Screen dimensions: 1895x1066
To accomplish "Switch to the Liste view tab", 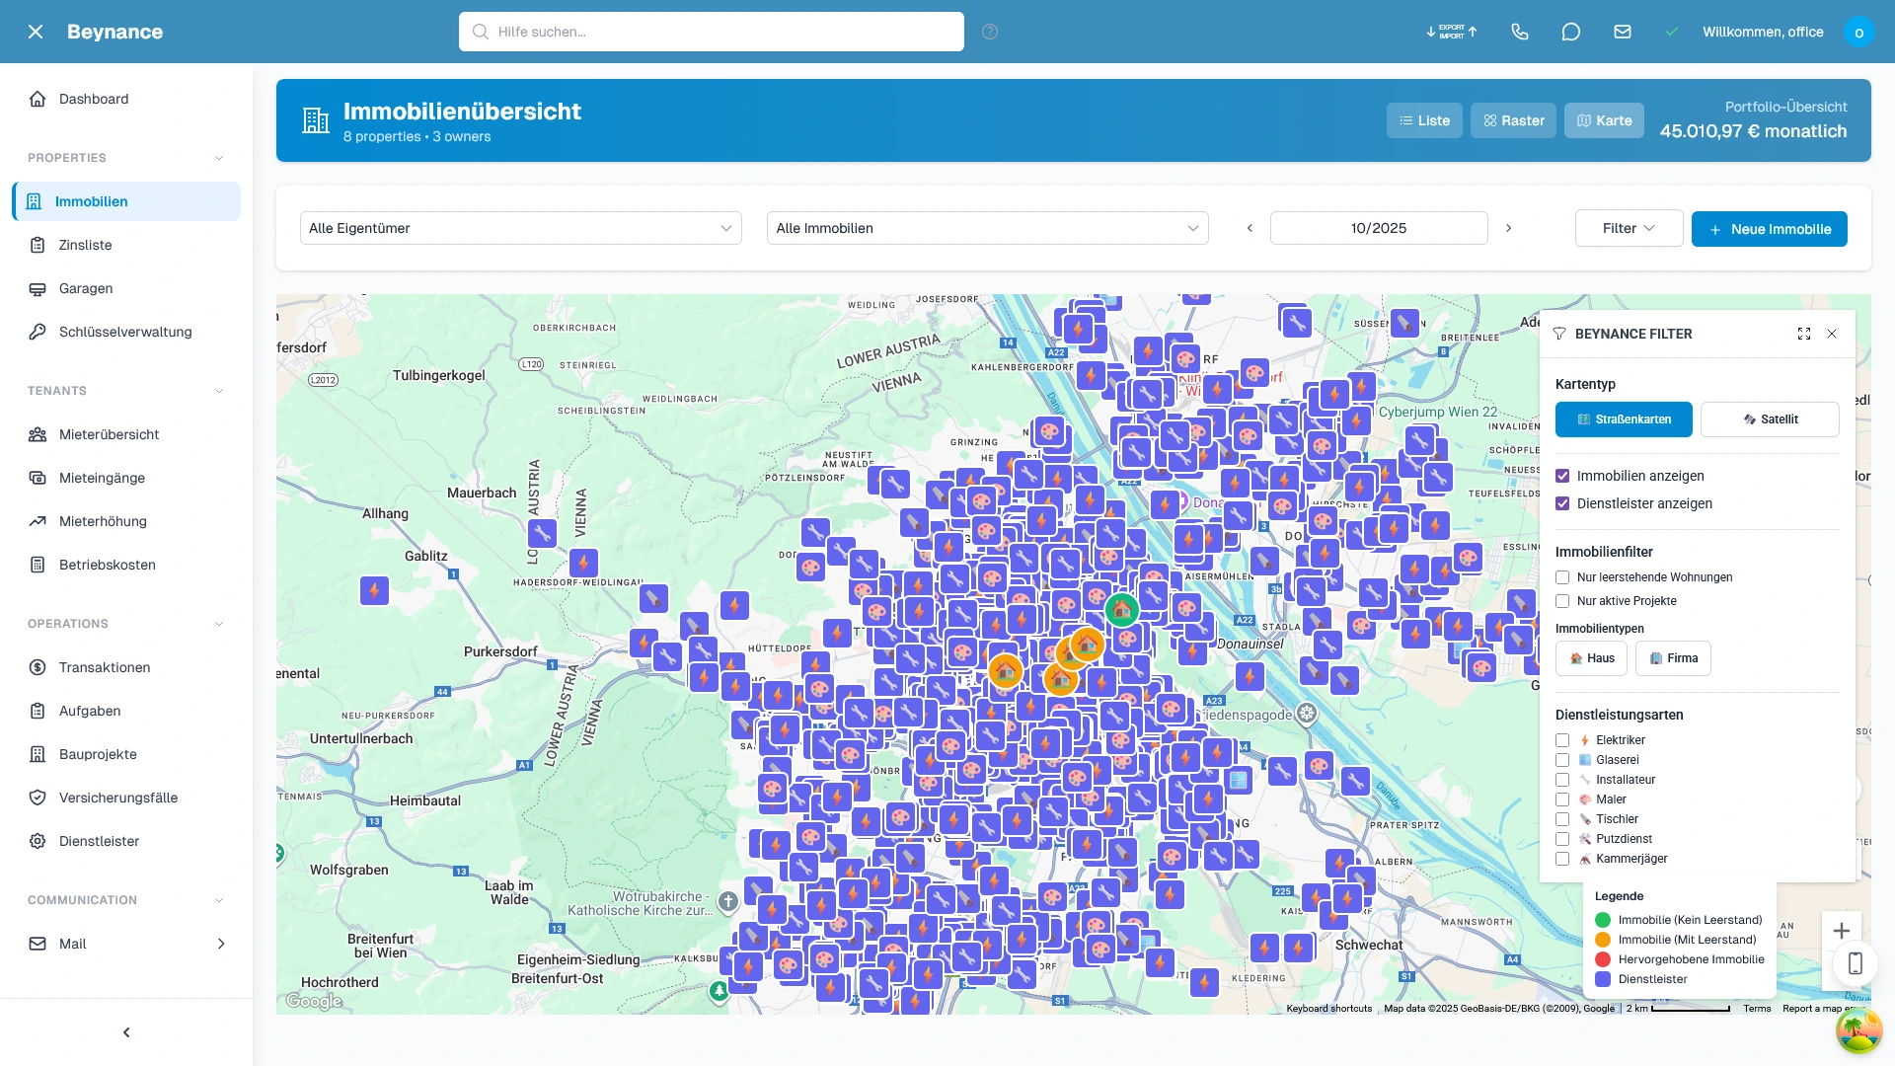I will (x=1424, y=120).
